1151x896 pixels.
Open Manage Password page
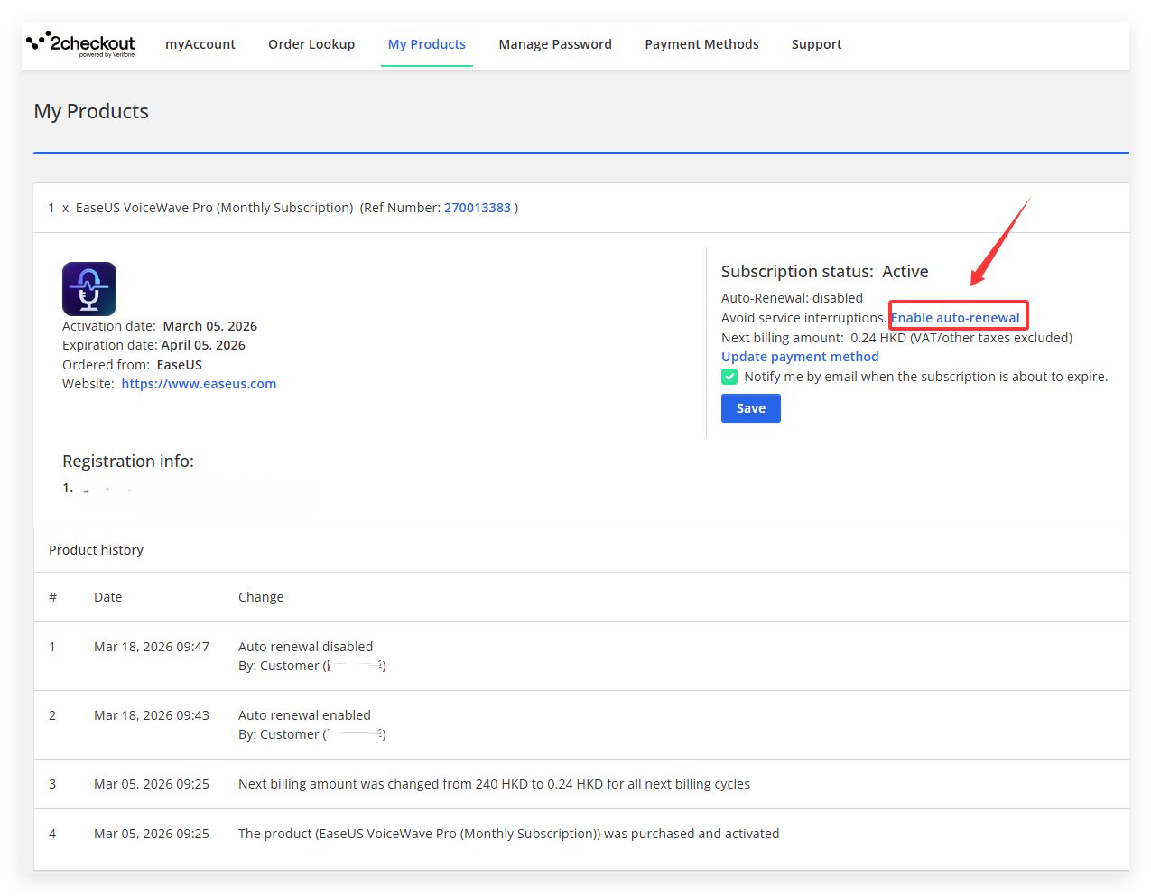click(x=555, y=44)
